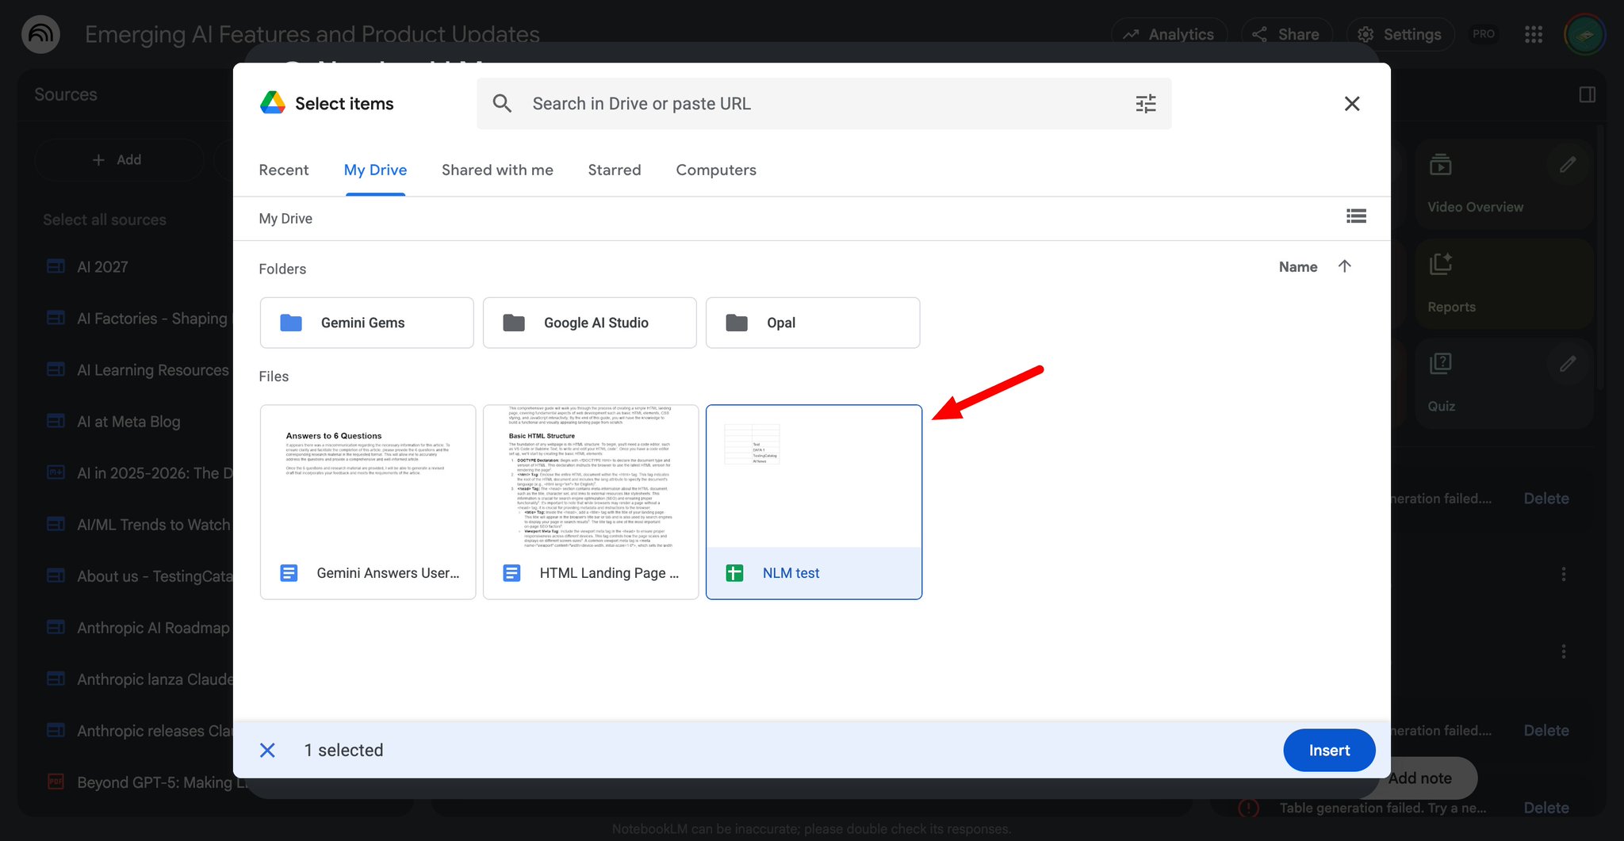Close the Select items dialog
The height and width of the screenshot is (841, 1624).
pyautogui.click(x=1352, y=104)
